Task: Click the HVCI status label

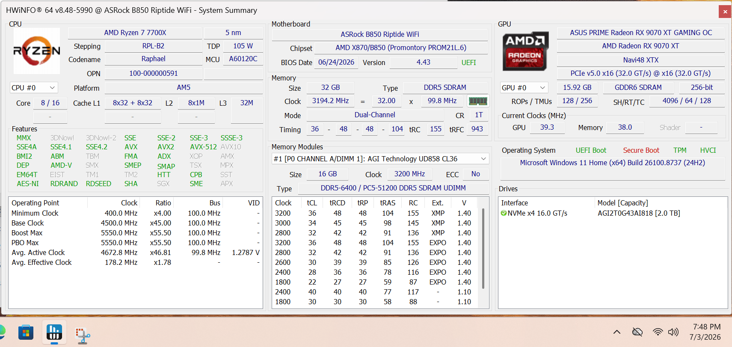Action: 708,151
